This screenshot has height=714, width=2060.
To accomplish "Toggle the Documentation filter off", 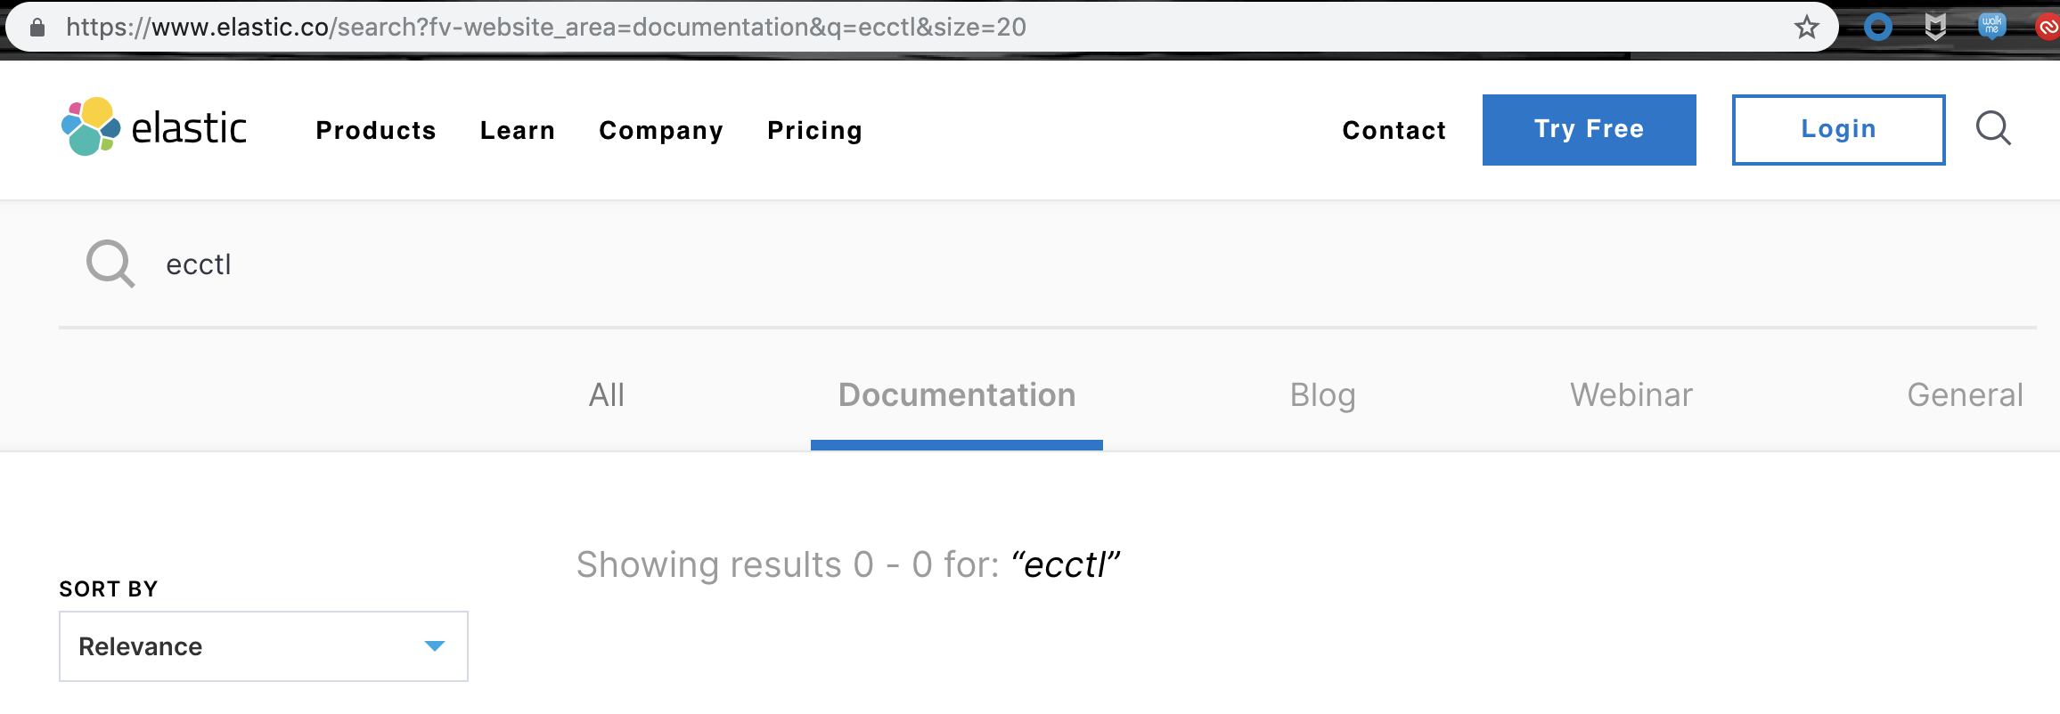I will click(956, 394).
